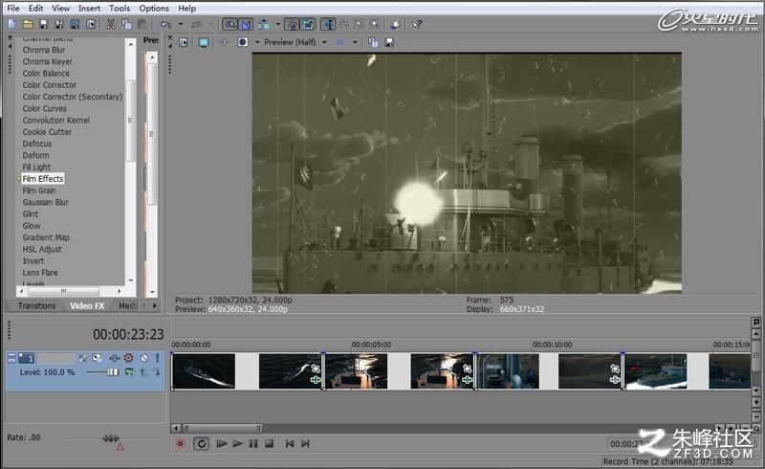Switch to the Transitions tab

(36, 306)
